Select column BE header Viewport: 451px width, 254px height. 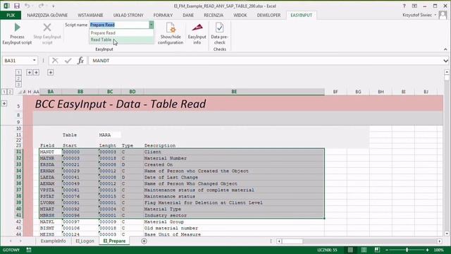click(234, 92)
